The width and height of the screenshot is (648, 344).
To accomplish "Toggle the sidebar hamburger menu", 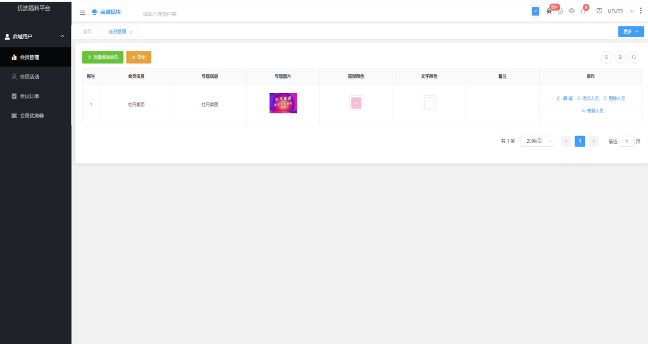I will click(83, 12).
